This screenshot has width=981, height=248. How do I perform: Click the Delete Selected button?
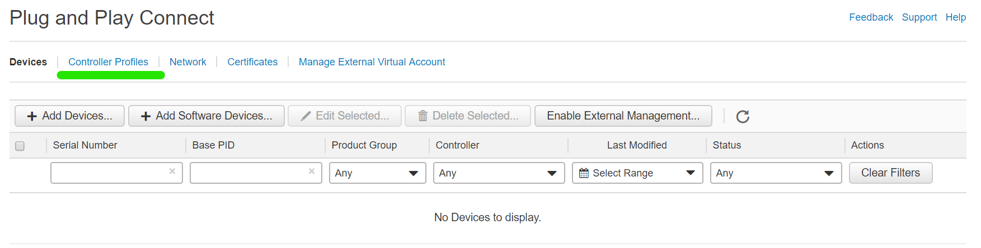click(x=468, y=116)
